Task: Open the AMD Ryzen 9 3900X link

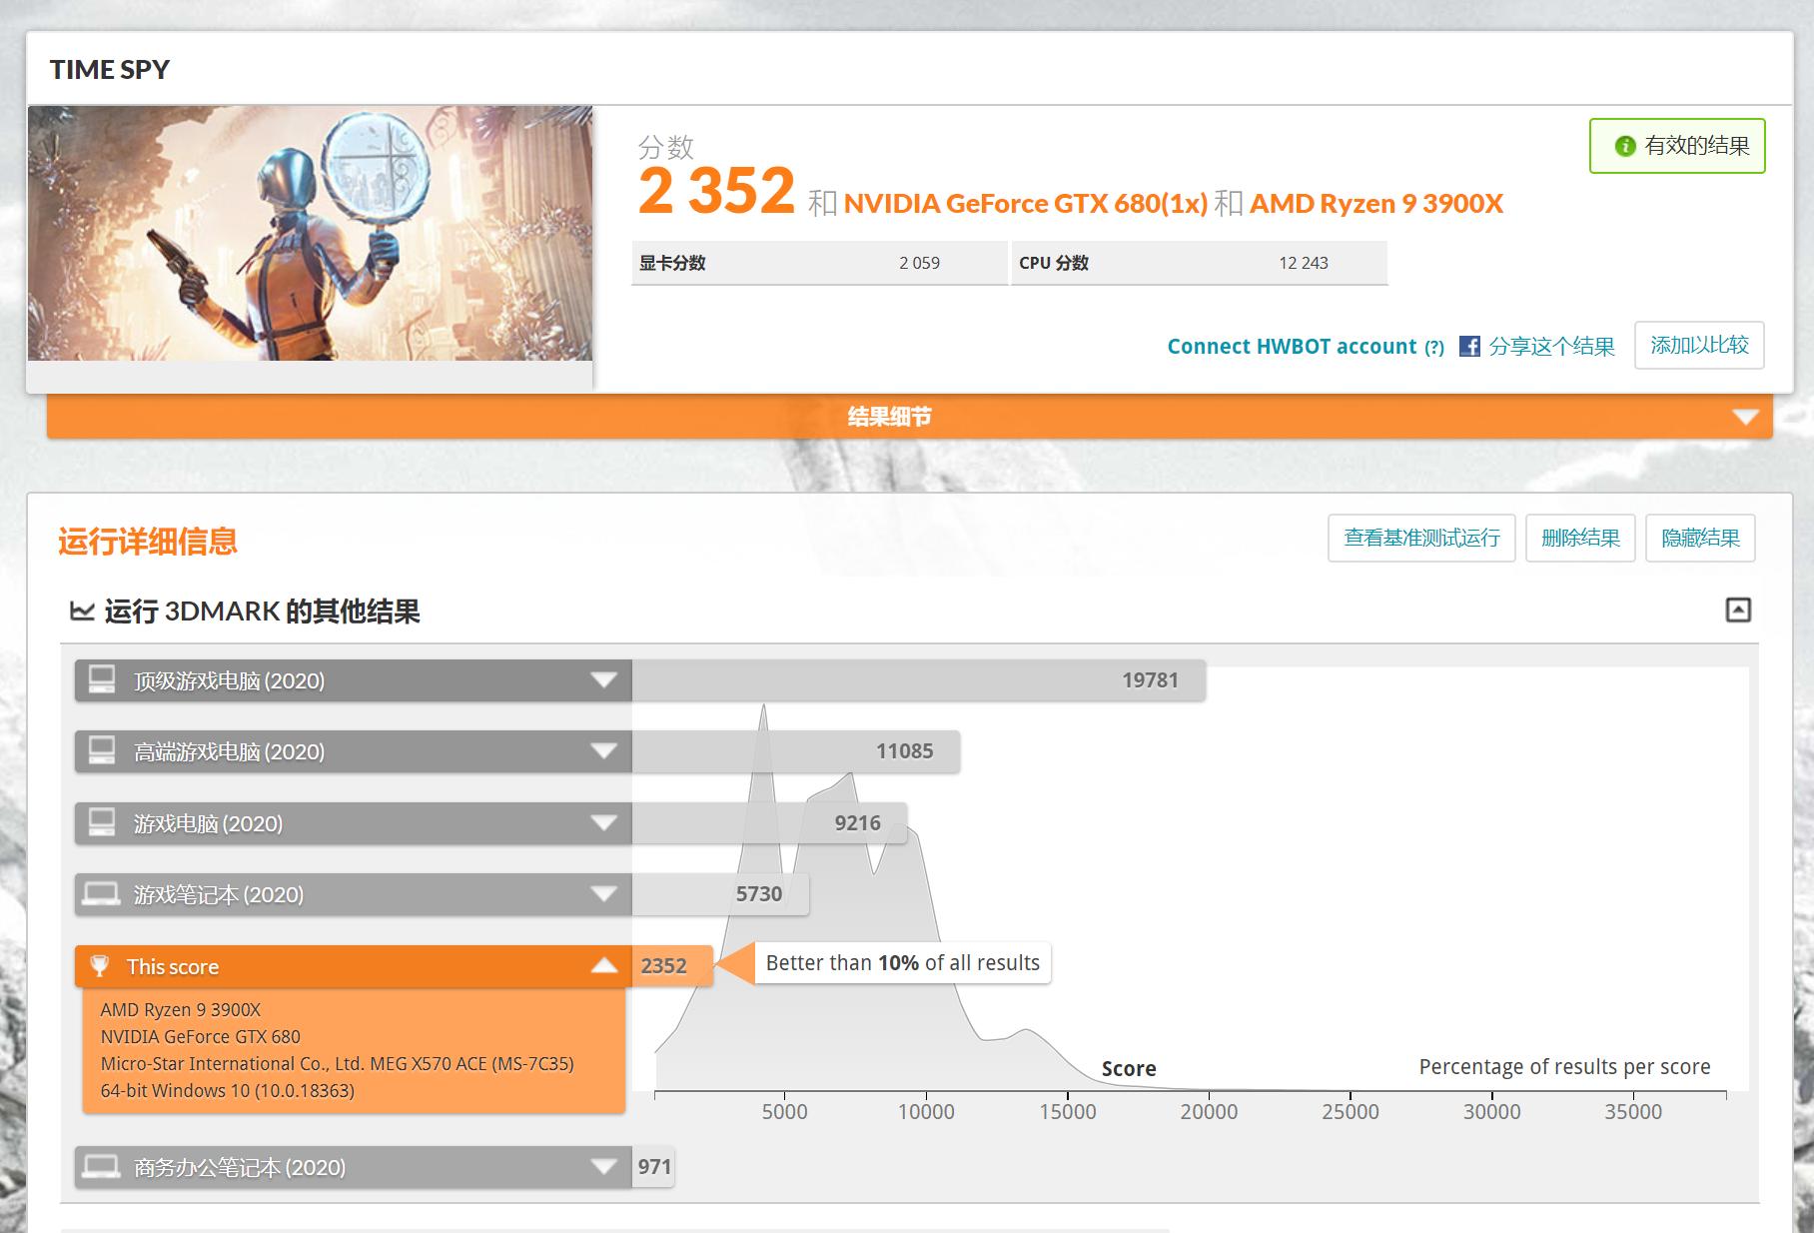Action: coord(1376,204)
